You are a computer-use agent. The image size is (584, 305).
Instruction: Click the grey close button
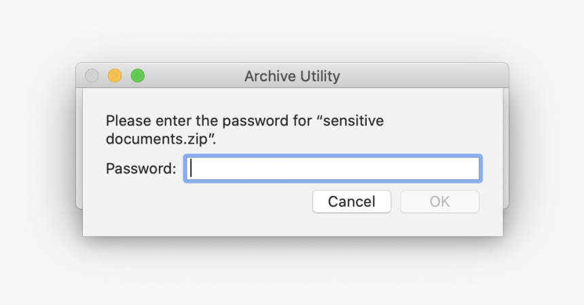92,76
